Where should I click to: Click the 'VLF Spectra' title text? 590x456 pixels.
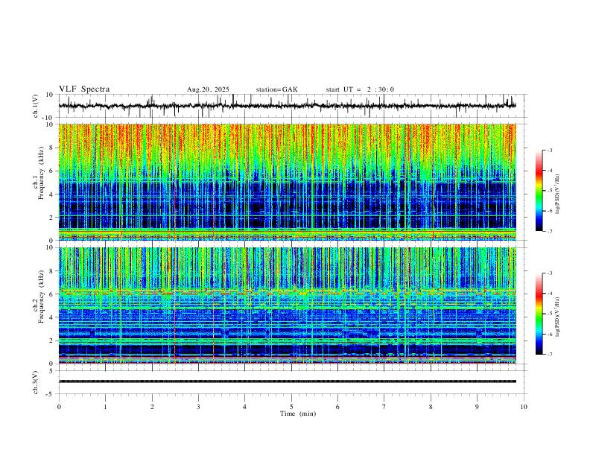[x=84, y=89]
